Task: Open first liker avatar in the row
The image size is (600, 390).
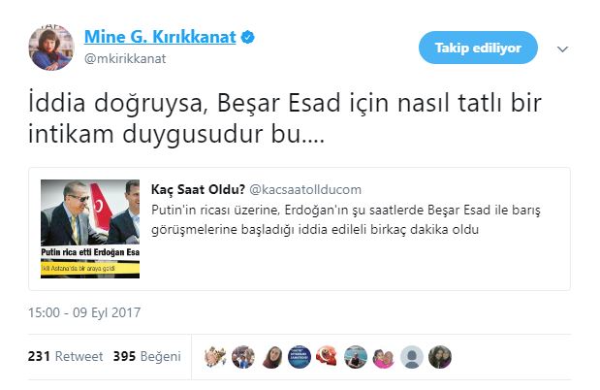Action: pos(214,357)
